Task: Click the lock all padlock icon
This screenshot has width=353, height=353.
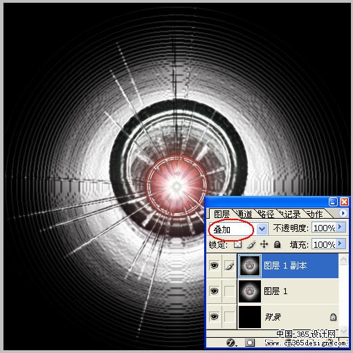Action: coord(277,244)
